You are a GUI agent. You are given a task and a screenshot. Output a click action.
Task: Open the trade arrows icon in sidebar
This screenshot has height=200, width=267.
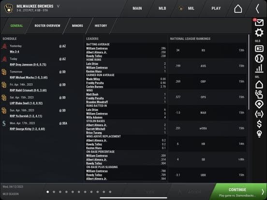pyautogui.click(x=259, y=114)
